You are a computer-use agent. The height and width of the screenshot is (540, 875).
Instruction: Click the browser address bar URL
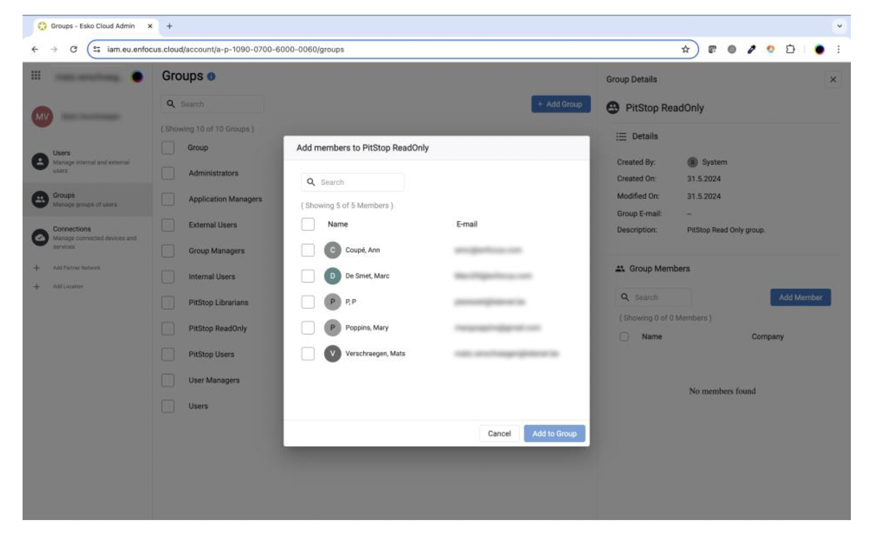coord(226,49)
